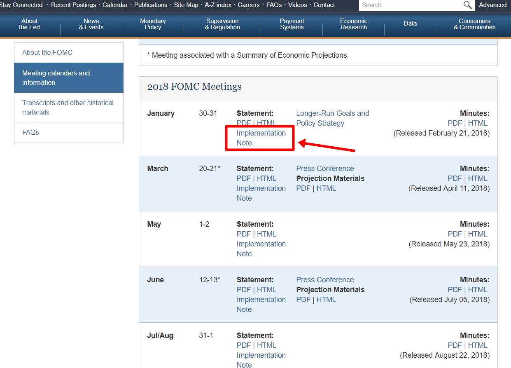Open March Press Conference link
This screenshot has width=511, height=368.
(x=325, y=169)
